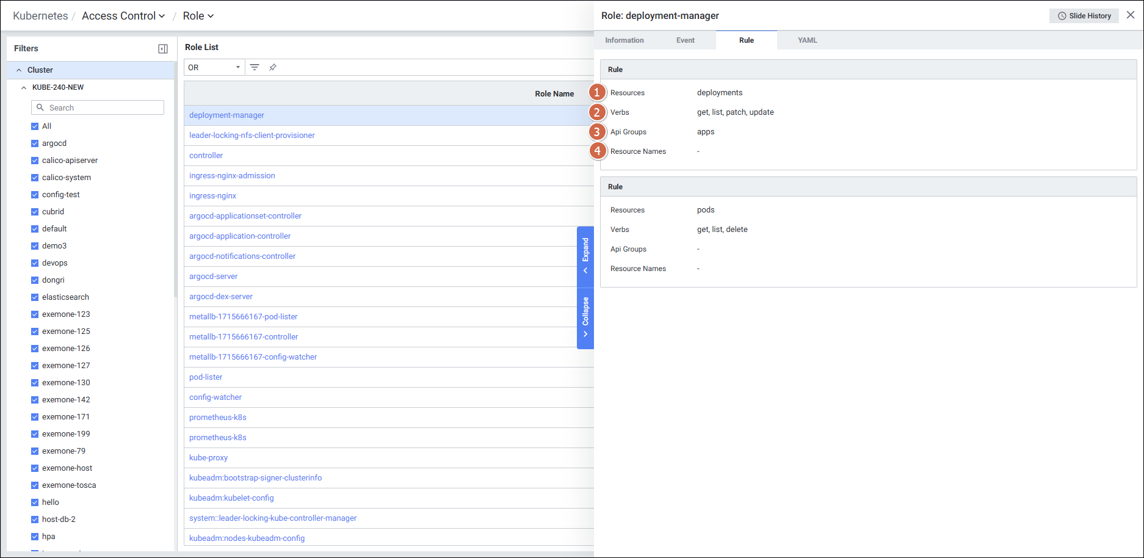The height and width of the screenshot is (558, 1144).
Task: Click the filter lines icon
Action: click(255, 67)
